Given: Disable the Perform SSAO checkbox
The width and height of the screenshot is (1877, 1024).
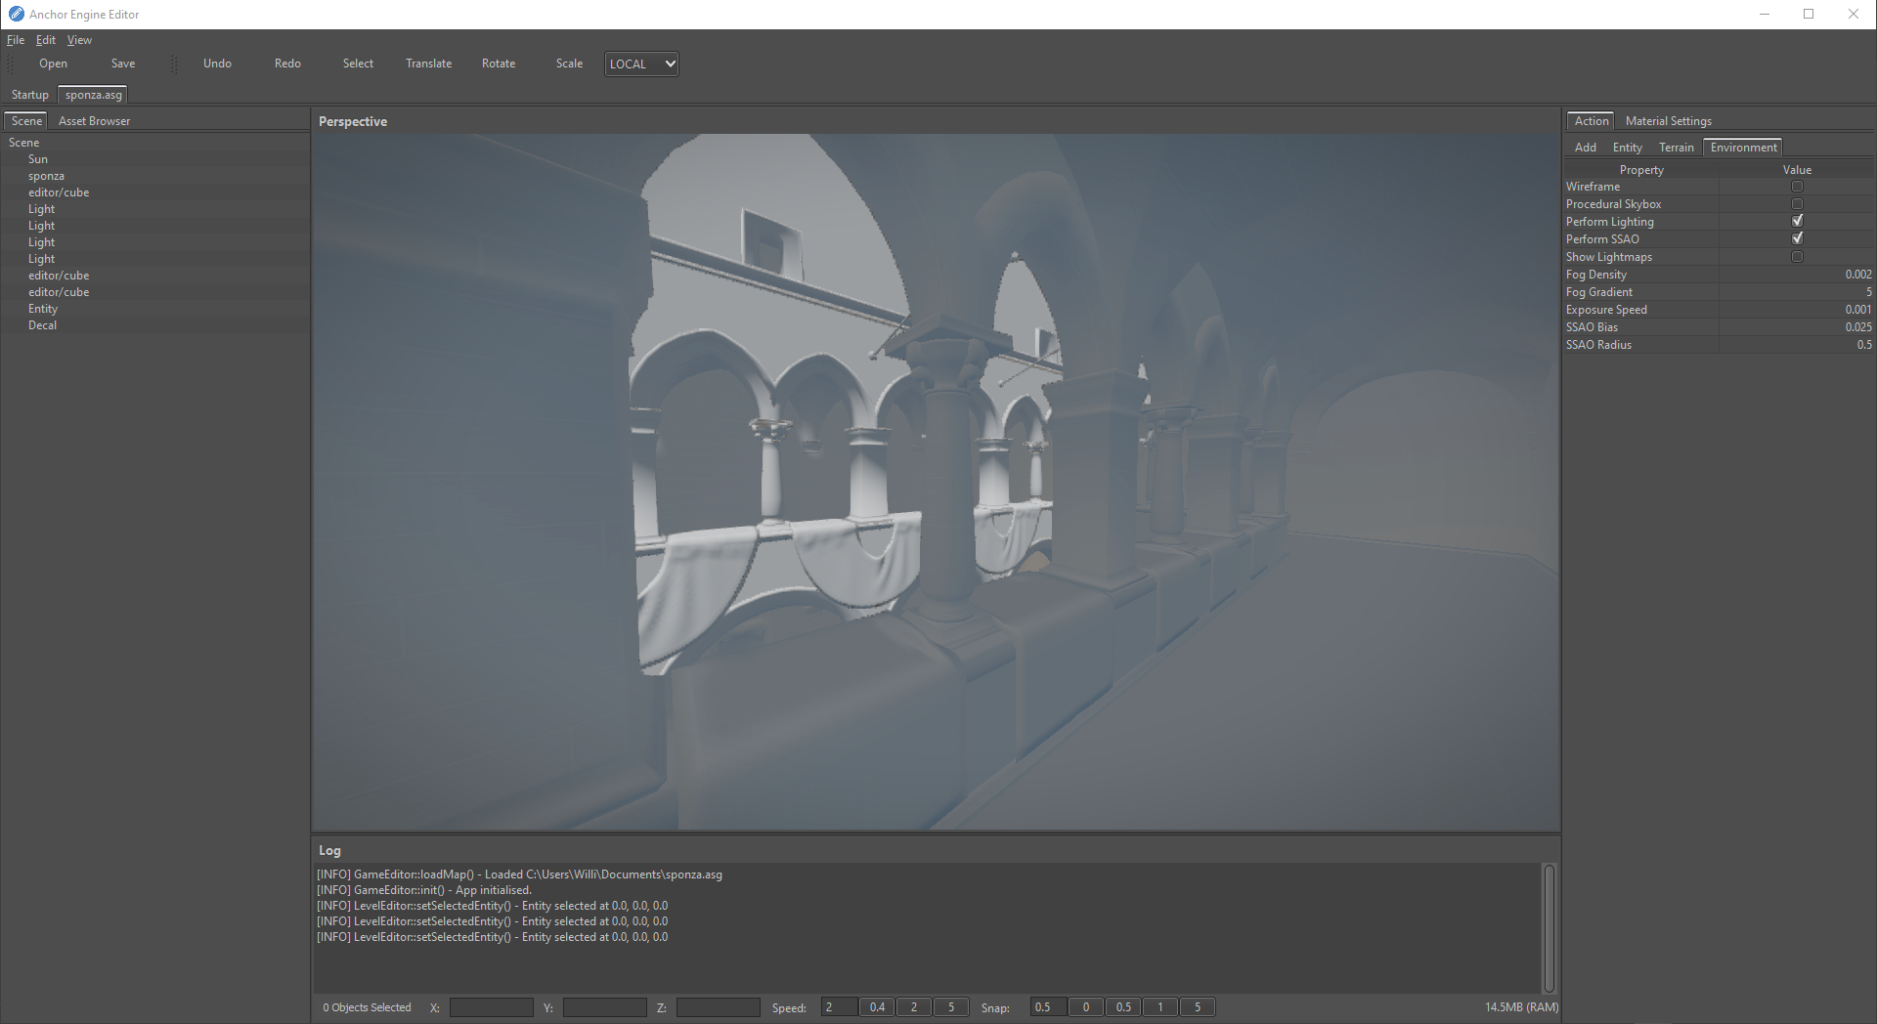Looking at the screenshot, I should [x=1797, y=239].
